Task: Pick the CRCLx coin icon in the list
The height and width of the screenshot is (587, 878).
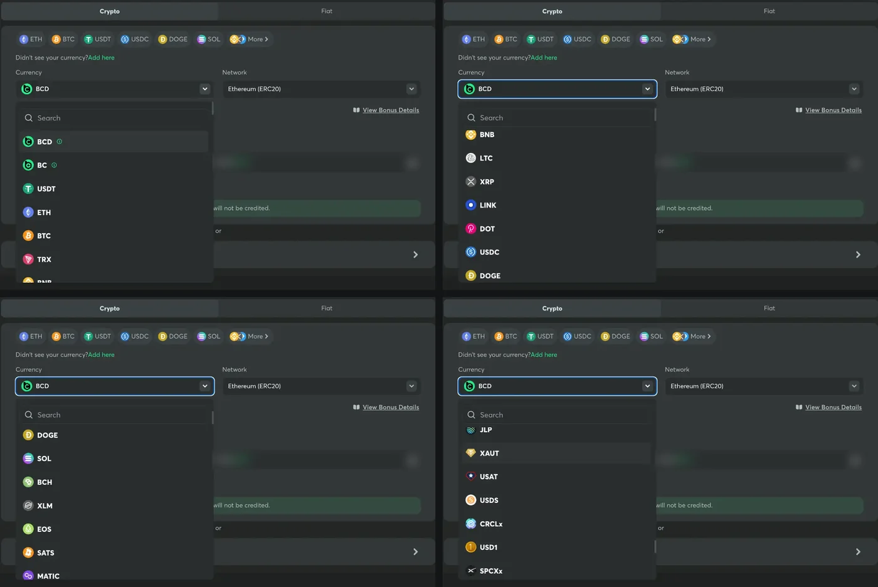Action: [471, 524]
